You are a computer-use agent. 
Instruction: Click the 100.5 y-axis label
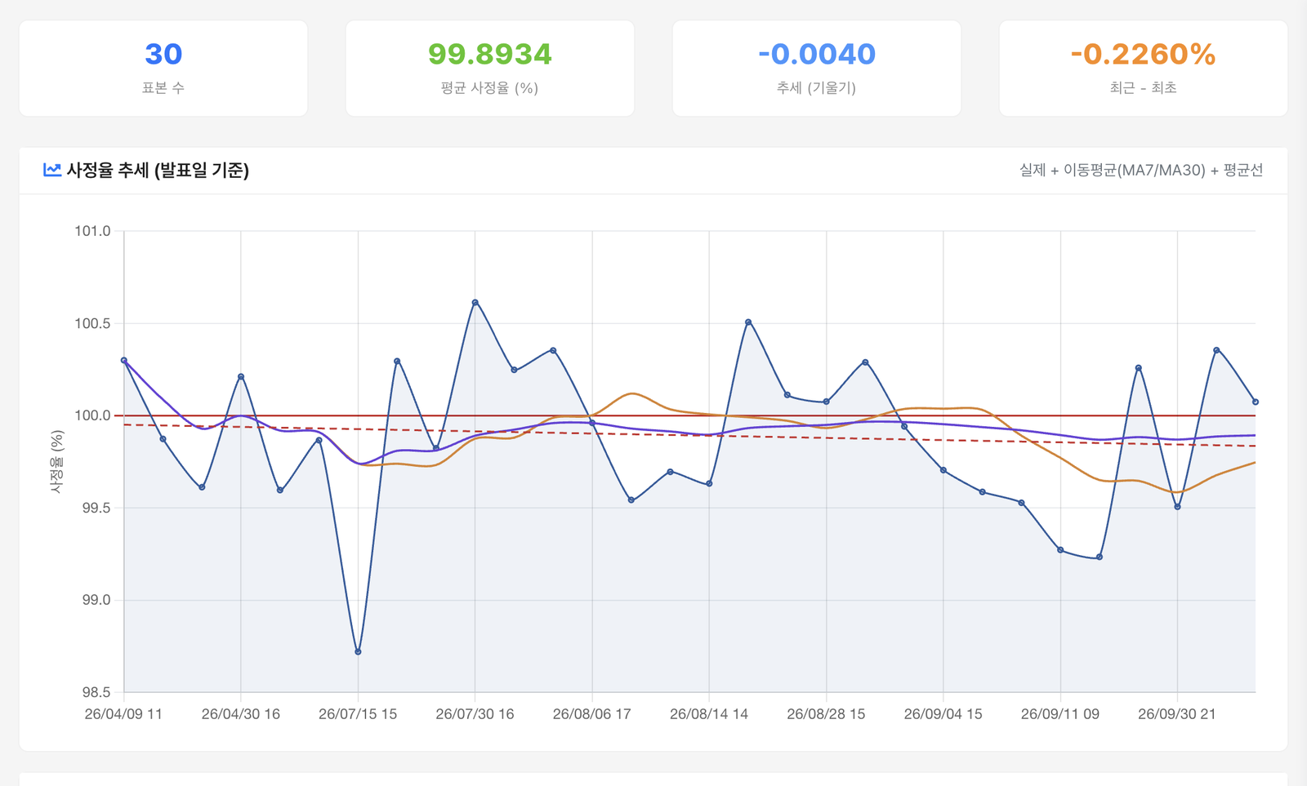(92, 323)
